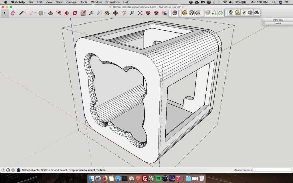Switch to Wireframe display mode
Viewport: 293px width, 183px height.
(220, 13)
